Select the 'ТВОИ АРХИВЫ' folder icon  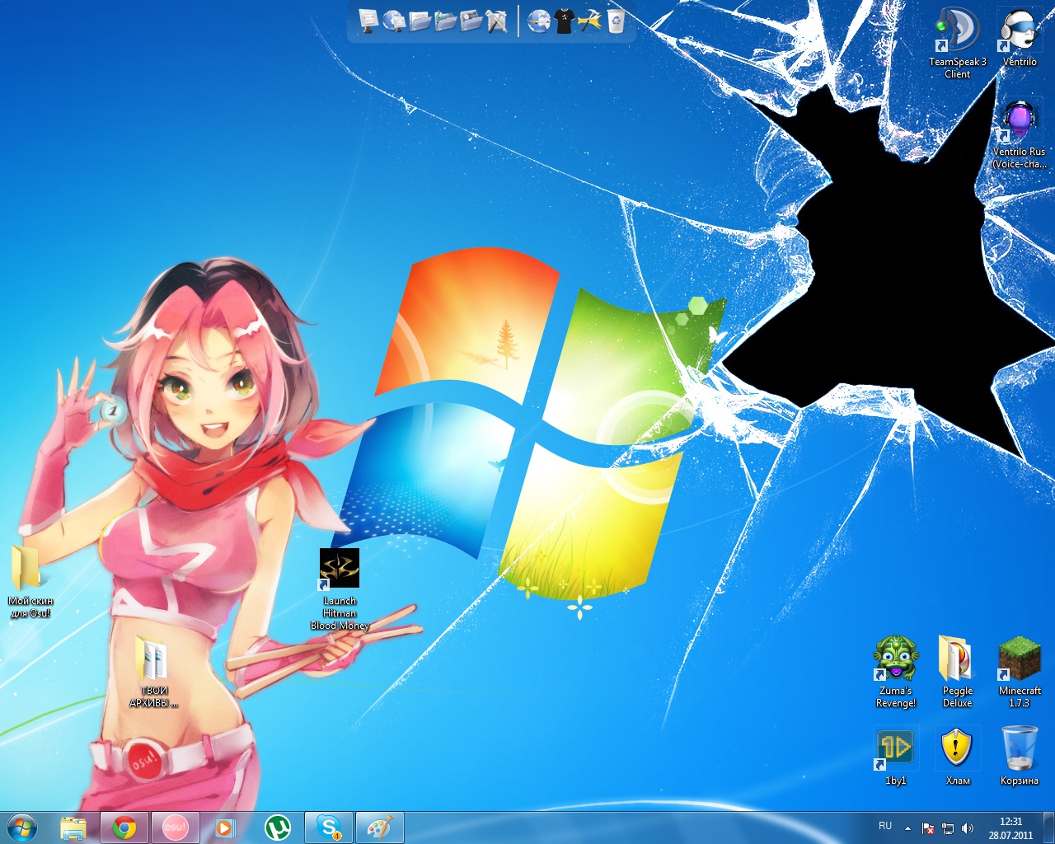coord(154,672)
